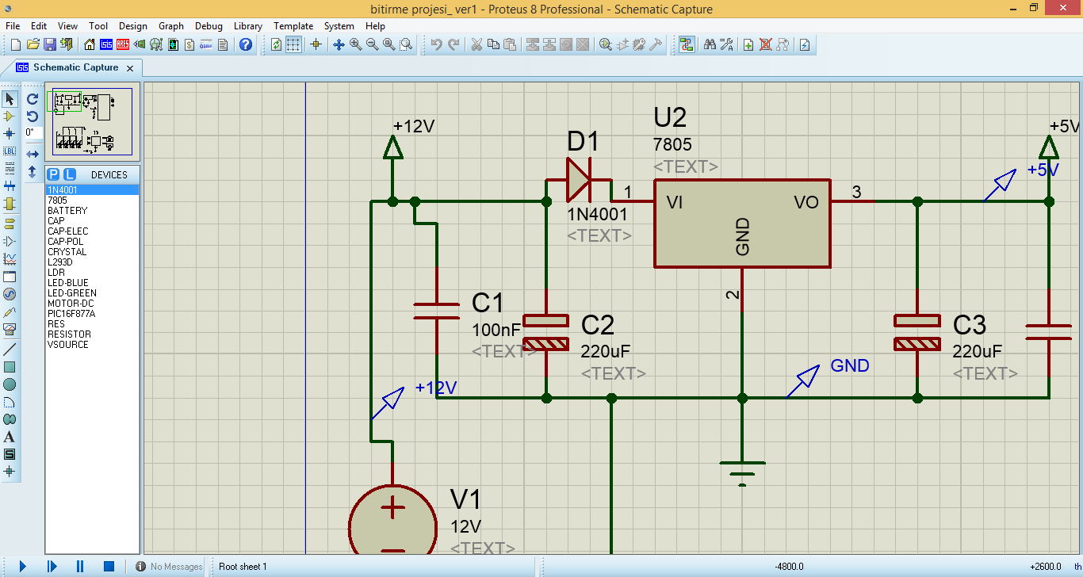Viewport: 1083px width, 577px height.
Task: Open the property assignment tool
Action: point(726,44)
